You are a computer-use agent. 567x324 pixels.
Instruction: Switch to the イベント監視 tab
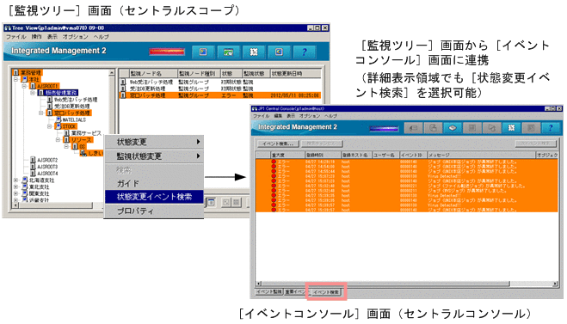[269, 292]
